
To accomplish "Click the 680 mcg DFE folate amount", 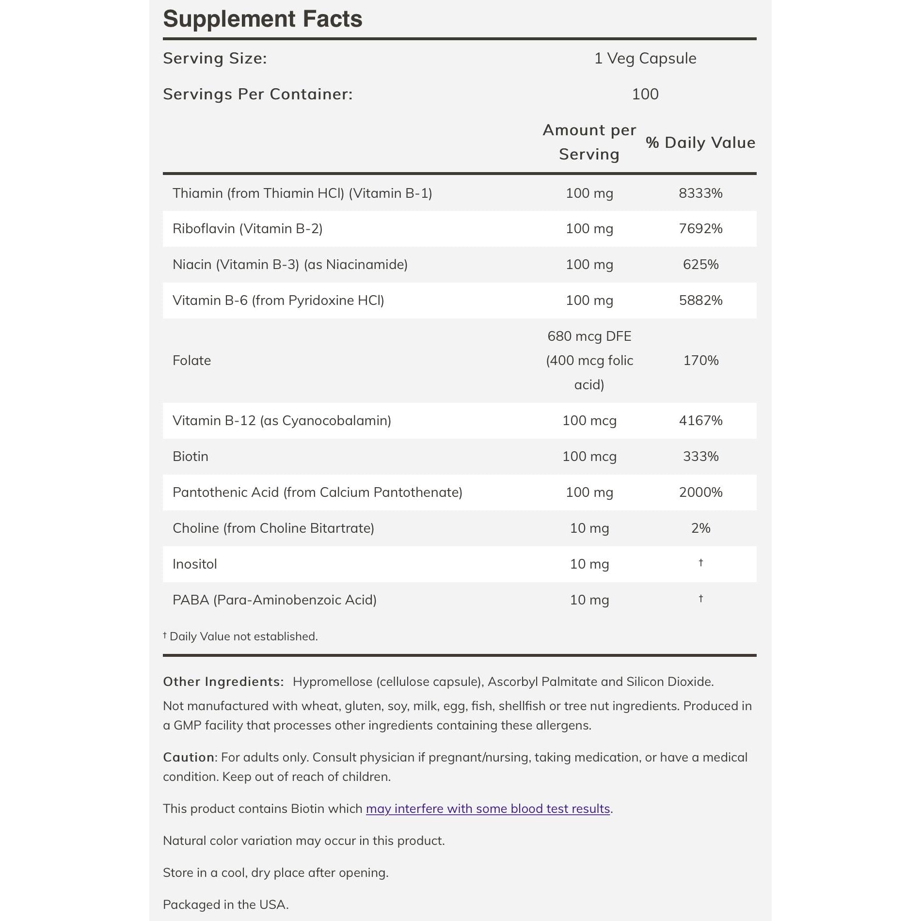I will pos(589,336).
